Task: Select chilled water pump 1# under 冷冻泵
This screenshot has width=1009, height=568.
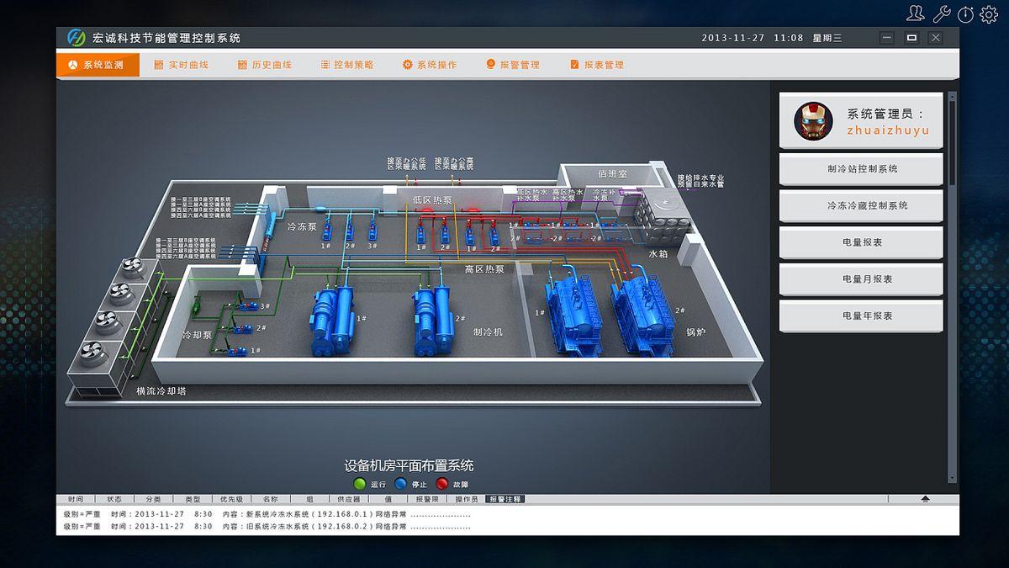Action: point(325,231)
